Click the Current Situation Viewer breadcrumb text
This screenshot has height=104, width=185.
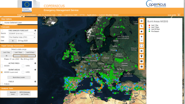click(x=109, y=15)
